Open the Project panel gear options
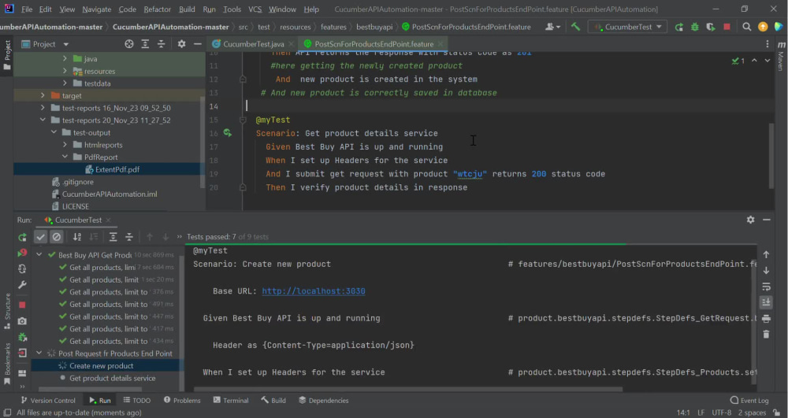The image size is (788, 418). click(181, 44)
